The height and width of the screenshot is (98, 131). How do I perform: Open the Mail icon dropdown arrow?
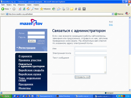[61, 9]
